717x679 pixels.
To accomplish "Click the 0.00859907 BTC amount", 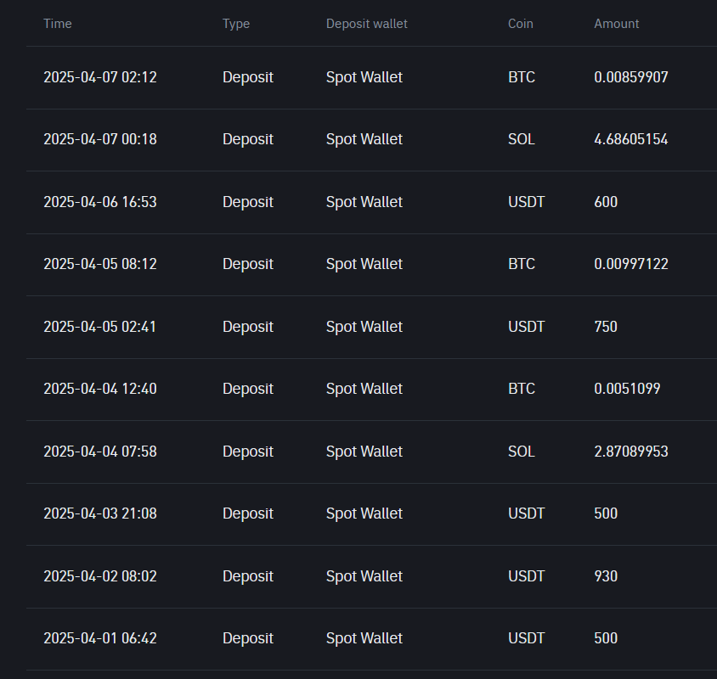I will coord(630,77).
